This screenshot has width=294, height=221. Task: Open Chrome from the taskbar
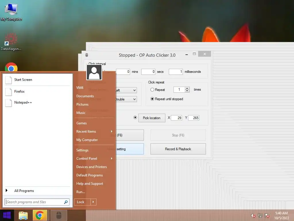(x=40, y=215)
